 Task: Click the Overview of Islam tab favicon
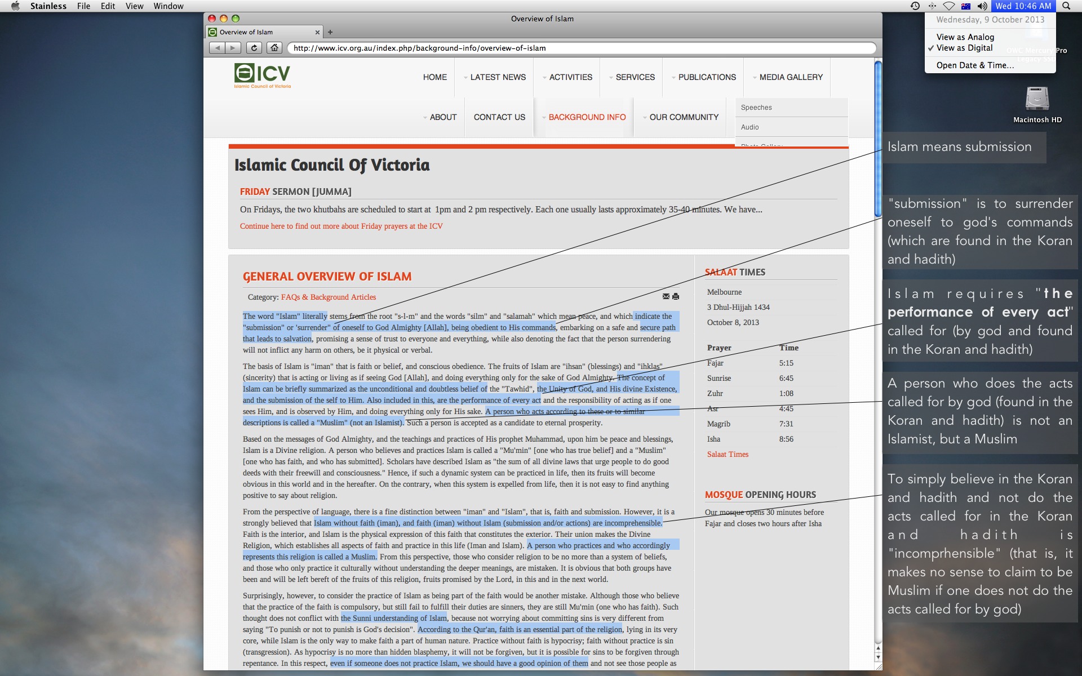pyautogui.click(x=212, y=32)
